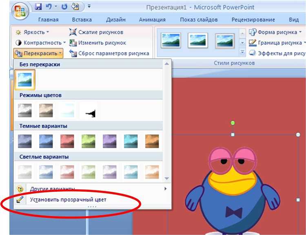Click Изменить рисунок change picture
The height and width of the screenshot is (235, 306).
pyautogui.click(x=98, y=43)
